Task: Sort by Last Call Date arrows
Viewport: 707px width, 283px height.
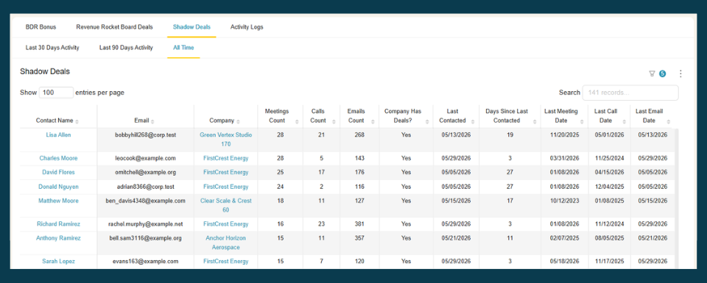Action: (625, 121)
